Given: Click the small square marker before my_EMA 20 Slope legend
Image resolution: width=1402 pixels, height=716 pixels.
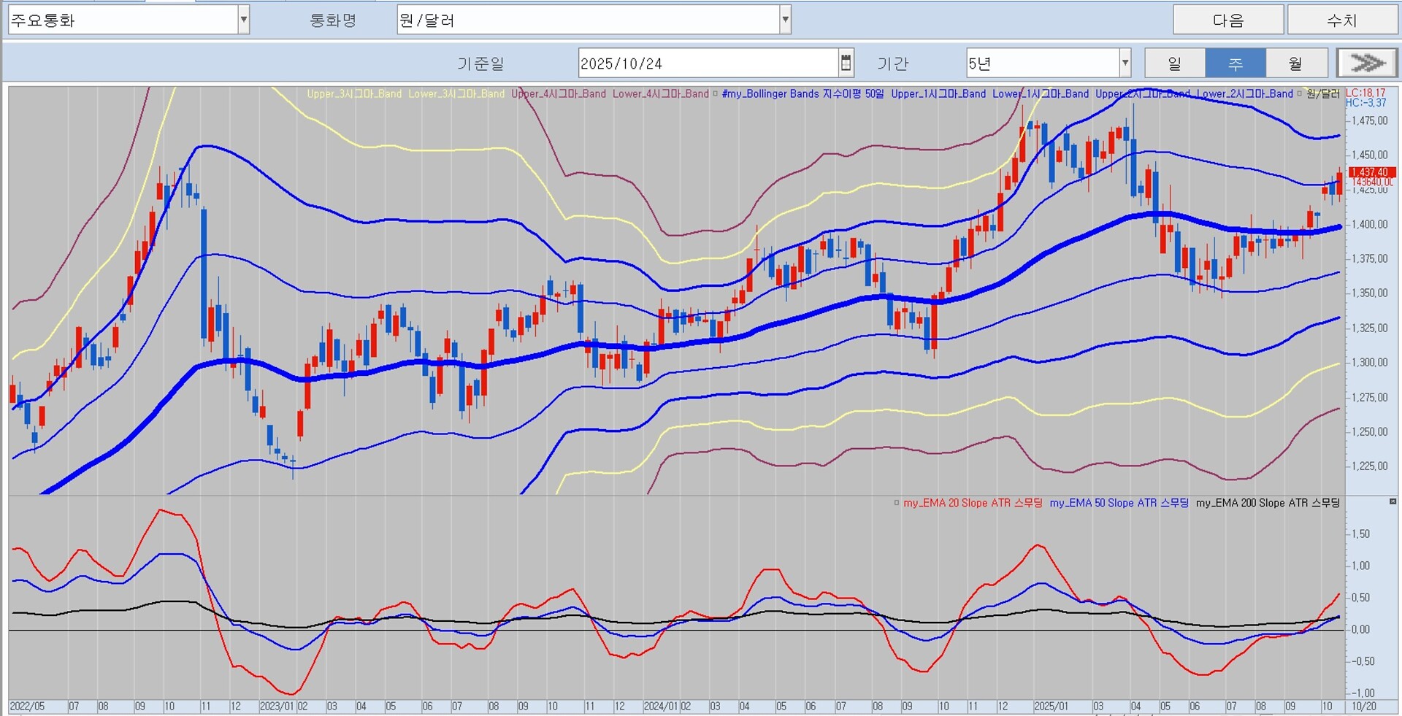Looking at the screenshot, I should tap(897, 502).
